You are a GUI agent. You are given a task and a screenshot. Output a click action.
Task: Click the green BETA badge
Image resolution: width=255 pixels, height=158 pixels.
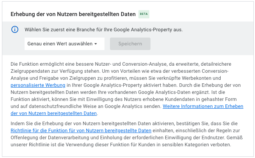click(144, 14)
